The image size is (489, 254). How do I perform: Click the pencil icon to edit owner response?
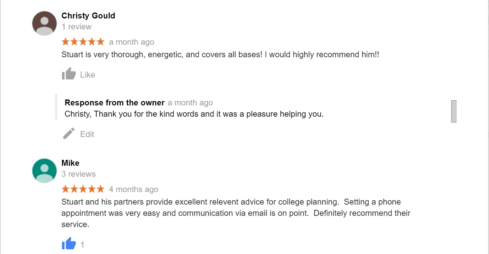point(69,134)
